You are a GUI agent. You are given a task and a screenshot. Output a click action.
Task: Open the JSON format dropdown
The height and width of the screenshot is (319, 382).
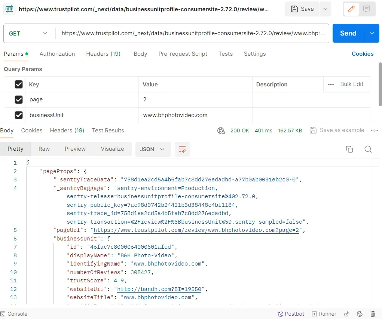(153, 149)
